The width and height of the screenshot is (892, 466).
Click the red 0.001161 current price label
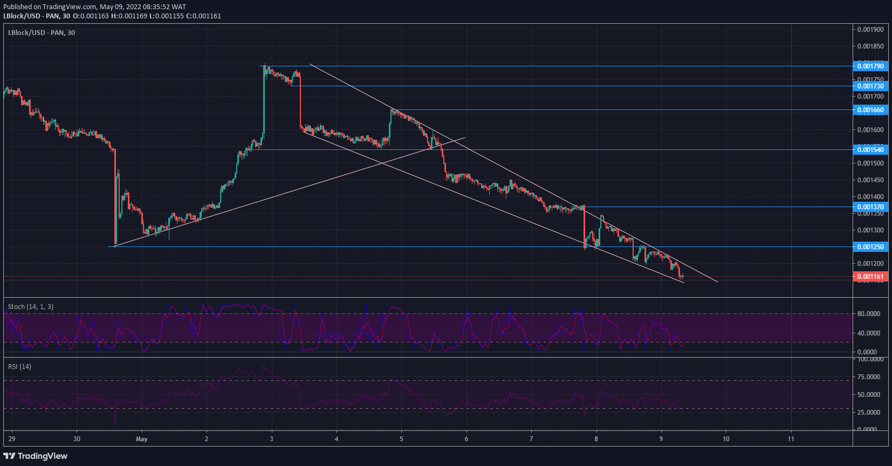(870, 277)
